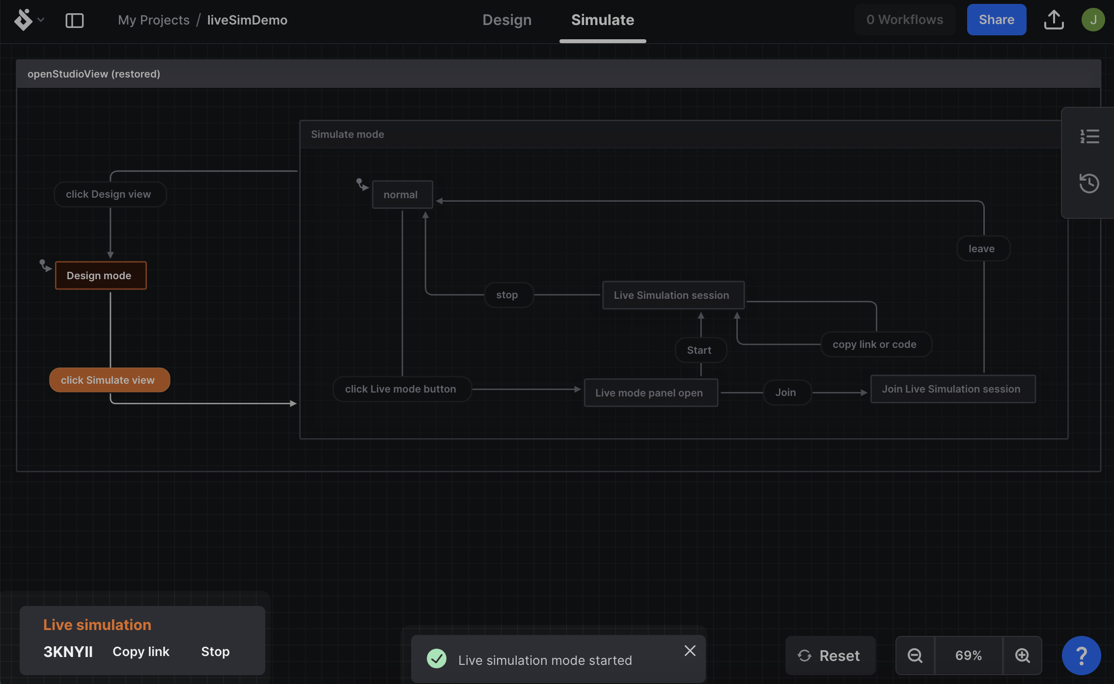Open the 0 Workflows dropdown
1114x684 pixels.
(905, 20)
